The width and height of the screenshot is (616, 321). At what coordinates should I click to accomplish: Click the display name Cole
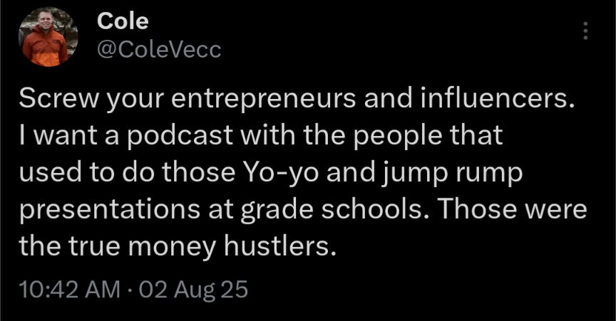[x=123, y=21]
